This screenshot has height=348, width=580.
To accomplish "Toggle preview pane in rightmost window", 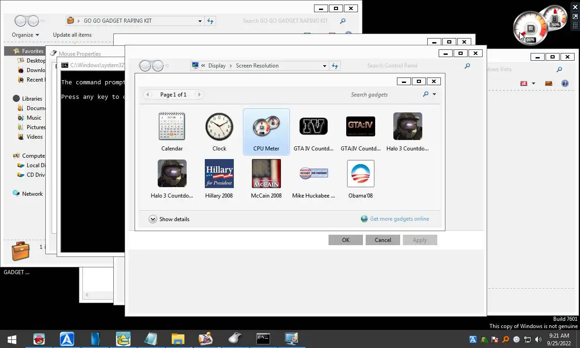I will click(x=549, y=83).
